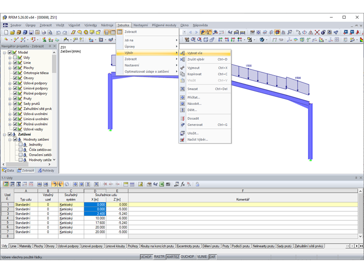
Task: Click the table vertical scrollbar down arrow
Action: 360,236
